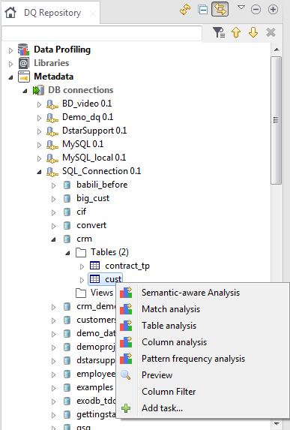Click the minimize view minus icon
This screenshot has width=290, height=430.
pyautogui.click(x=256, y=10)
